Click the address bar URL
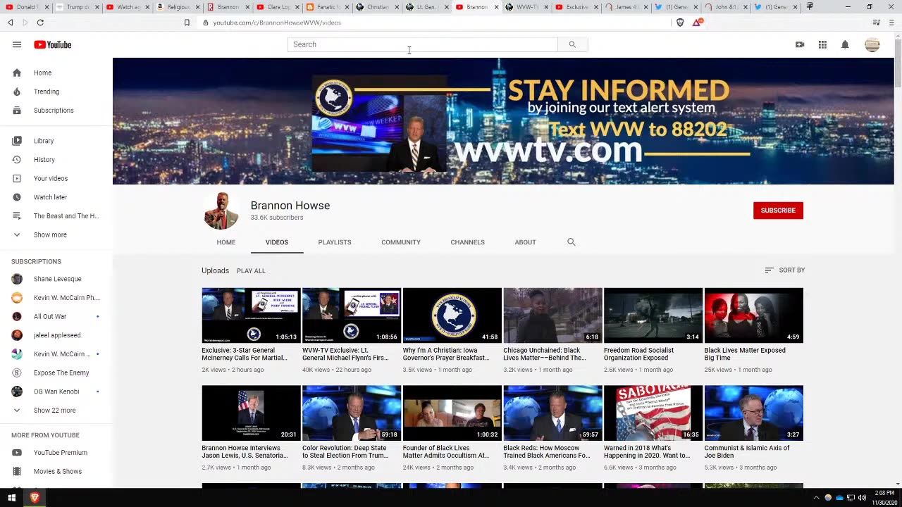Image resolution: width=902 pixels, height=507 pixels. click(x=277, y=23)
